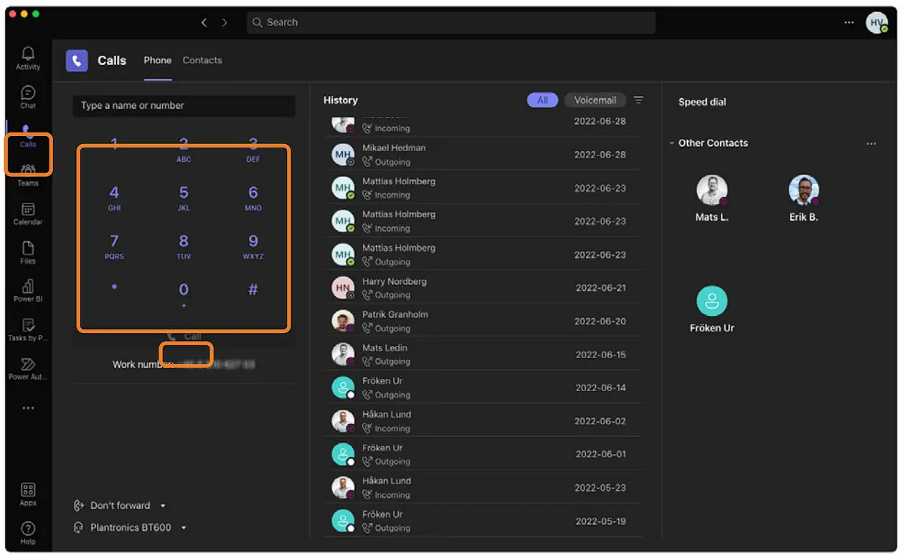Open the Plantronics BT600 device dropdown

click(x=130, y=528)
